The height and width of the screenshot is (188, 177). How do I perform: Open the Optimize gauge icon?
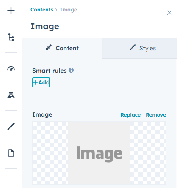11,68
